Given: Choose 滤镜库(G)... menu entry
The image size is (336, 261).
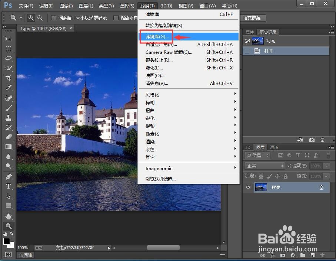Looking at the screenshot, I should click(x=189, y=36).
